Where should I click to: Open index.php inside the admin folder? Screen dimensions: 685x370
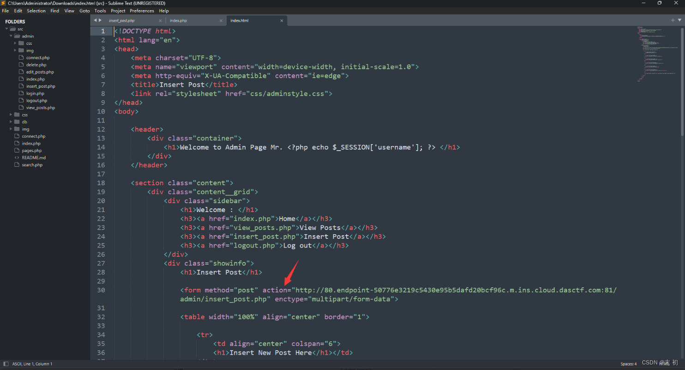pos(36,79)
